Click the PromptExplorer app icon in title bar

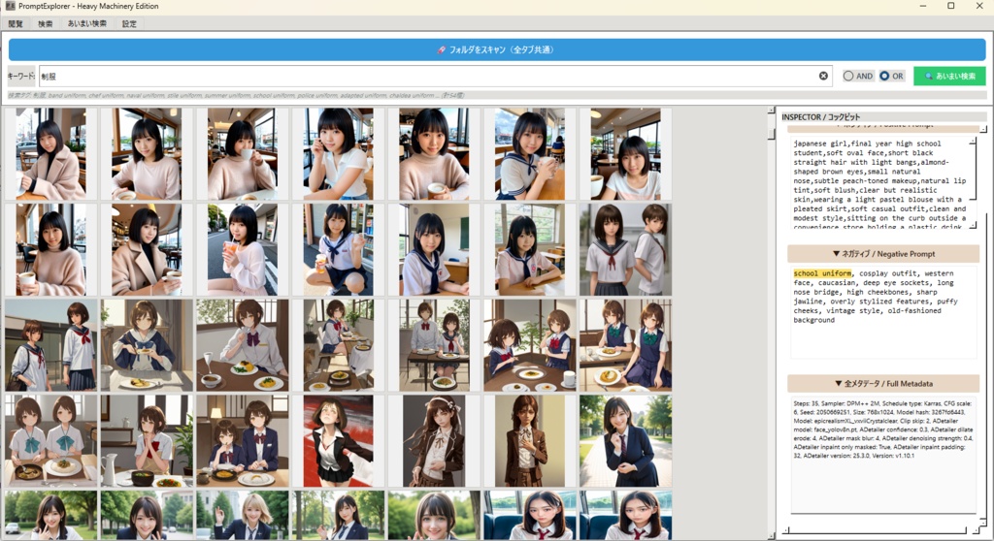10,6
